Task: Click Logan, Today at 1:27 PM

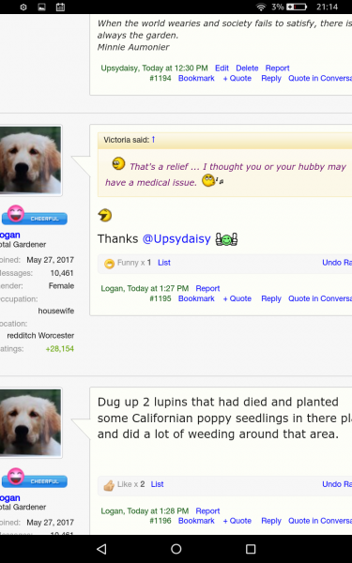Action: (145, 288)
